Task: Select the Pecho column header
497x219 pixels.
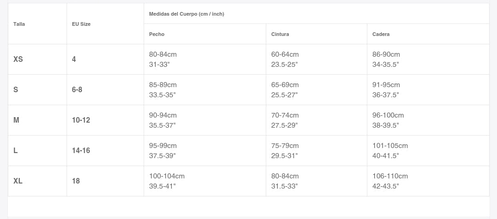Action: pyautogui.click(x=157, y=34)
